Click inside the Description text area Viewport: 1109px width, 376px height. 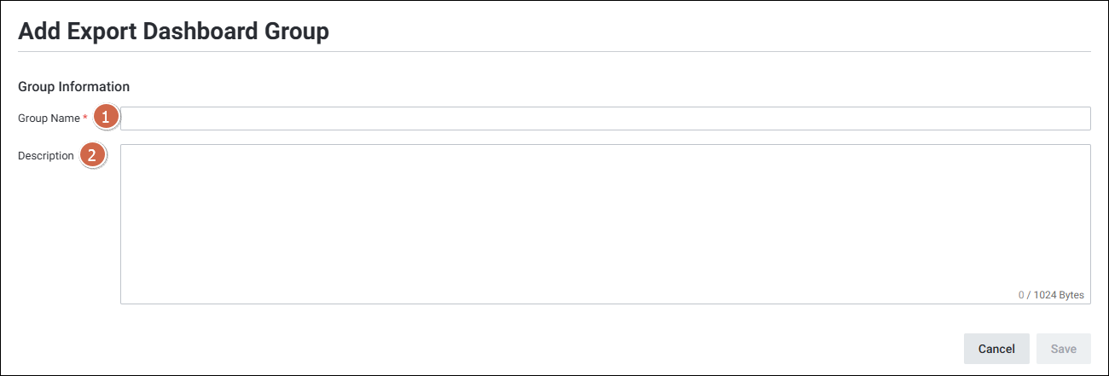tap(605, 223)
